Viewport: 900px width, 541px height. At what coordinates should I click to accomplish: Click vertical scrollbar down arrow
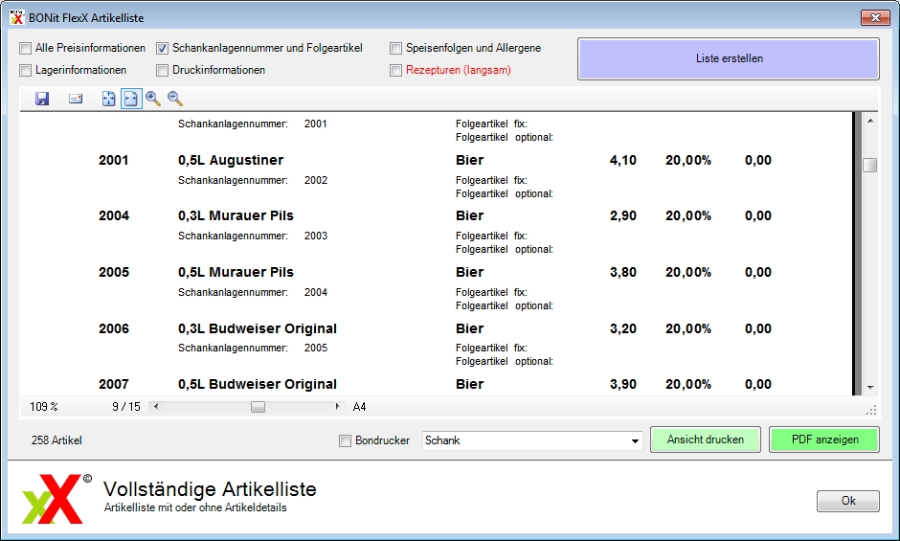click(870, 388)
